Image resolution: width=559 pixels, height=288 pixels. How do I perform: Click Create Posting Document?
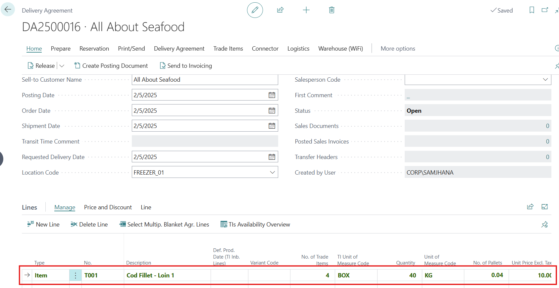click(111, 66)
